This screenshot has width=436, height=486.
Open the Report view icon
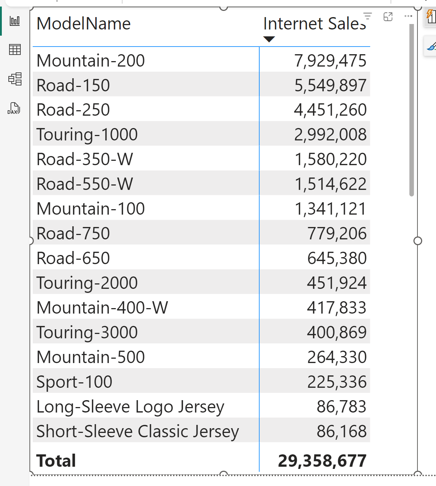click(x=15, y=21)
